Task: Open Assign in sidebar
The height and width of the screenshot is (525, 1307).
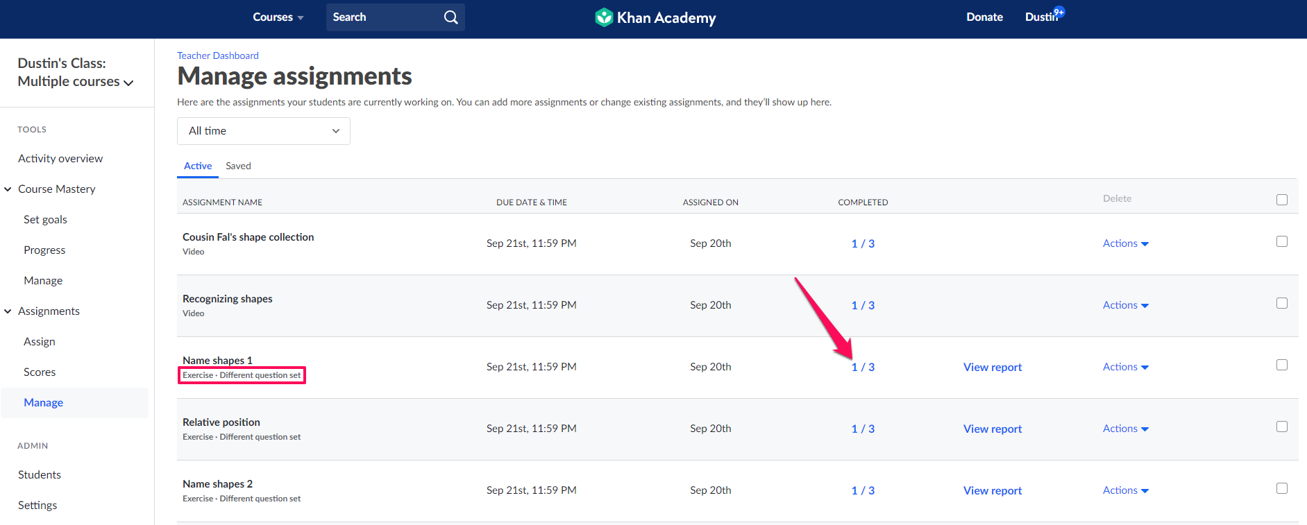Action: pos(40,342)
